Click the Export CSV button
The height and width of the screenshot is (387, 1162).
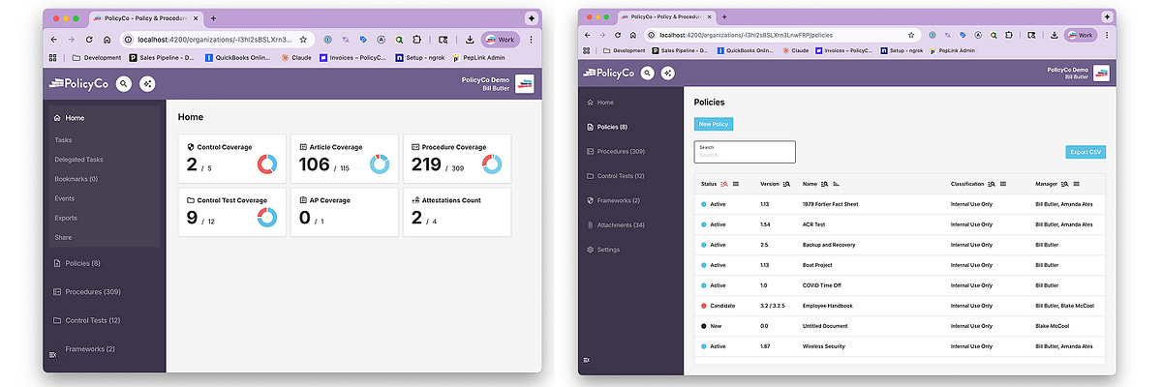point(1085,152)
